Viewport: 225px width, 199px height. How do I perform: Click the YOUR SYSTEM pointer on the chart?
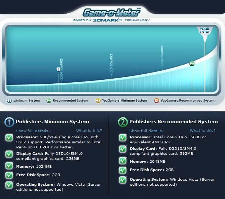click(205, 34)
